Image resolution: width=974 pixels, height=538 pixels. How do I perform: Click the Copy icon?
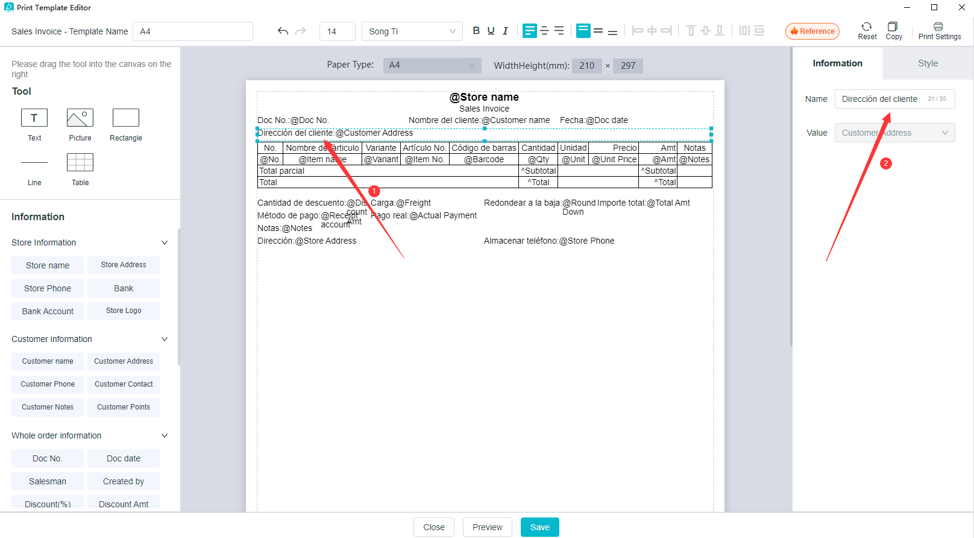click(893, 27)
